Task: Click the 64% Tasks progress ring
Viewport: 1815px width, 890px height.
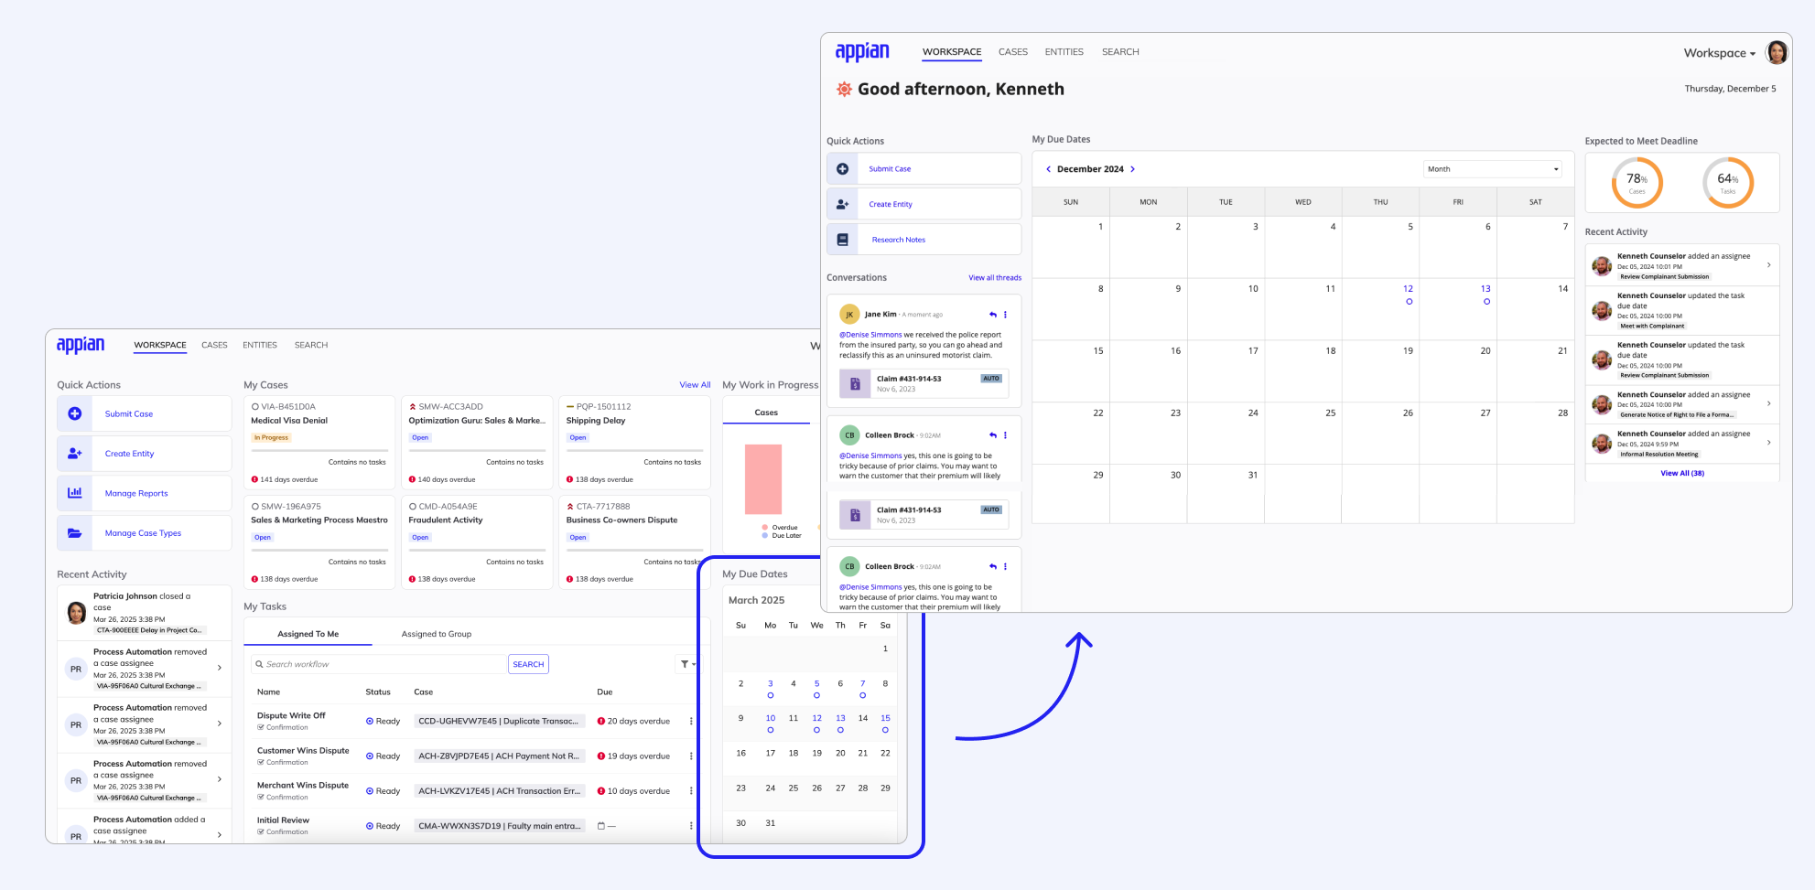Action: tap(1728, 183)
